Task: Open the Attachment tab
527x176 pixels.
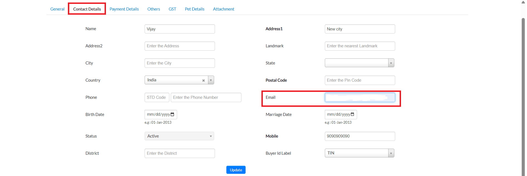Action: [223, 9]
